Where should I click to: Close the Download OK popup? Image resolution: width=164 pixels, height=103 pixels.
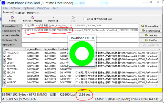(x=93, y=38)
